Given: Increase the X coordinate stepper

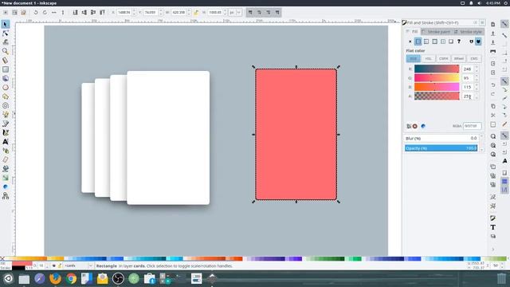Looking at the screenshot, I should 135,10.
